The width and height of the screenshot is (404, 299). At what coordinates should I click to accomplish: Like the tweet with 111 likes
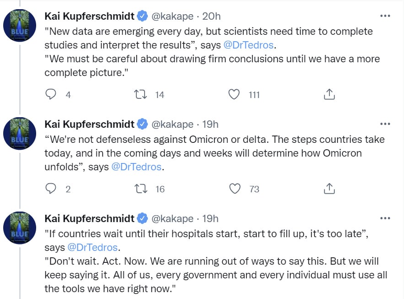pos(234,94)
